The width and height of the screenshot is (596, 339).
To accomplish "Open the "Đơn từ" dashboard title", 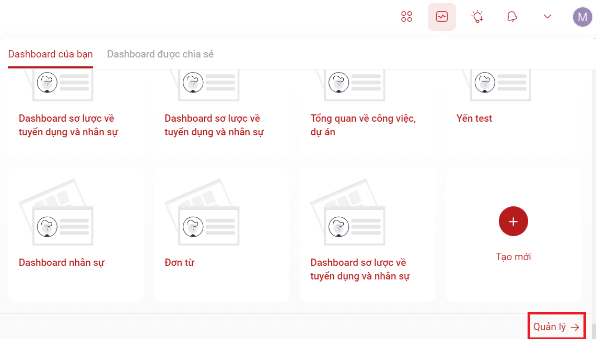I will coord(179,263).
